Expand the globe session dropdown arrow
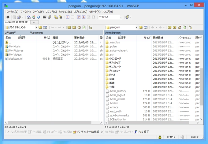Screen dimensions: 208x144 click(131, 17)
